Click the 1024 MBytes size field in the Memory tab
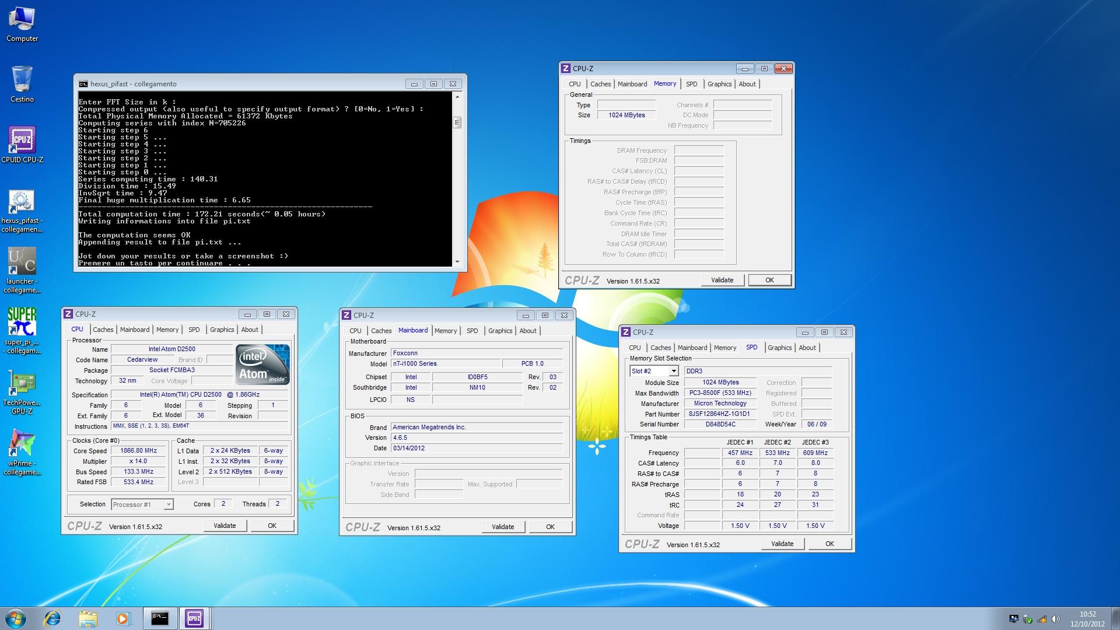This screenshot has width=1120, height=630. coord(626,116)
